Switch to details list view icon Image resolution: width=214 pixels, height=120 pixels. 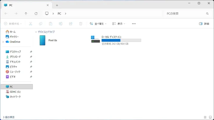point(205,117)
